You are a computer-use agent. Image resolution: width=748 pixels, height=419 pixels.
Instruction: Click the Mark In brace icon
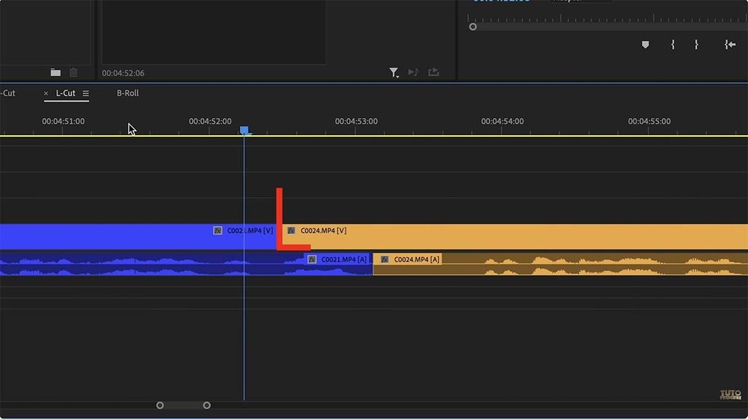click(x=672, y=45)
